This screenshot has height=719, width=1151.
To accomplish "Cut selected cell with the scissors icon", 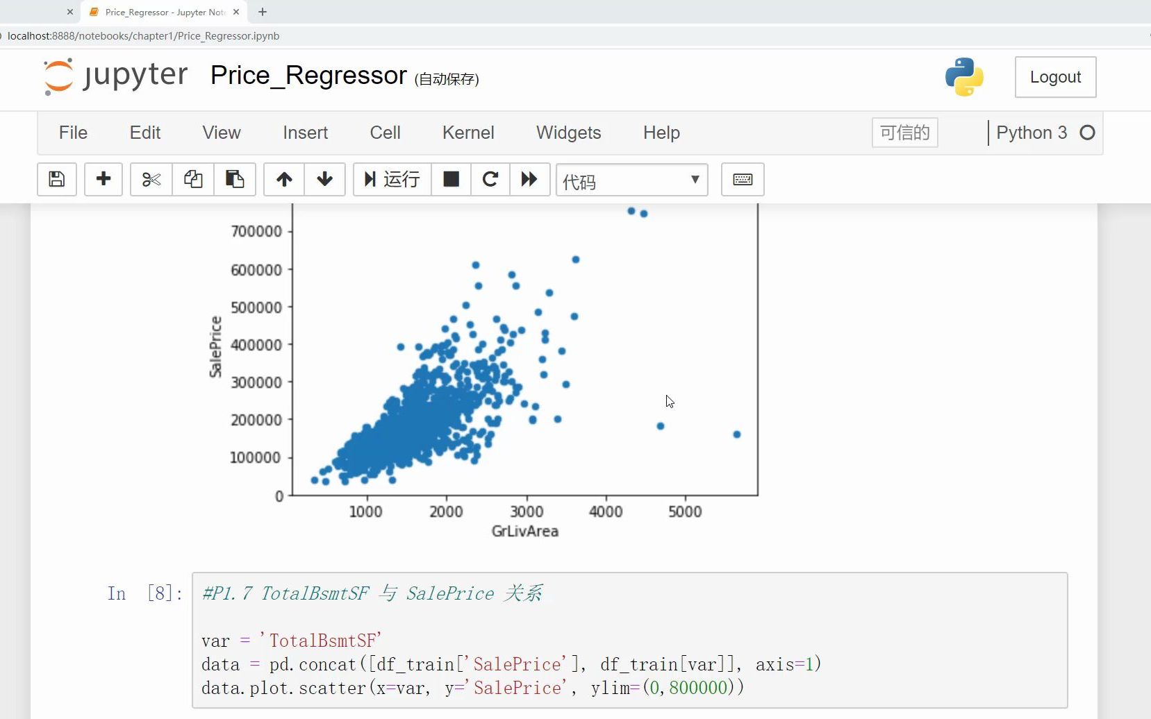I will [151, 180].
